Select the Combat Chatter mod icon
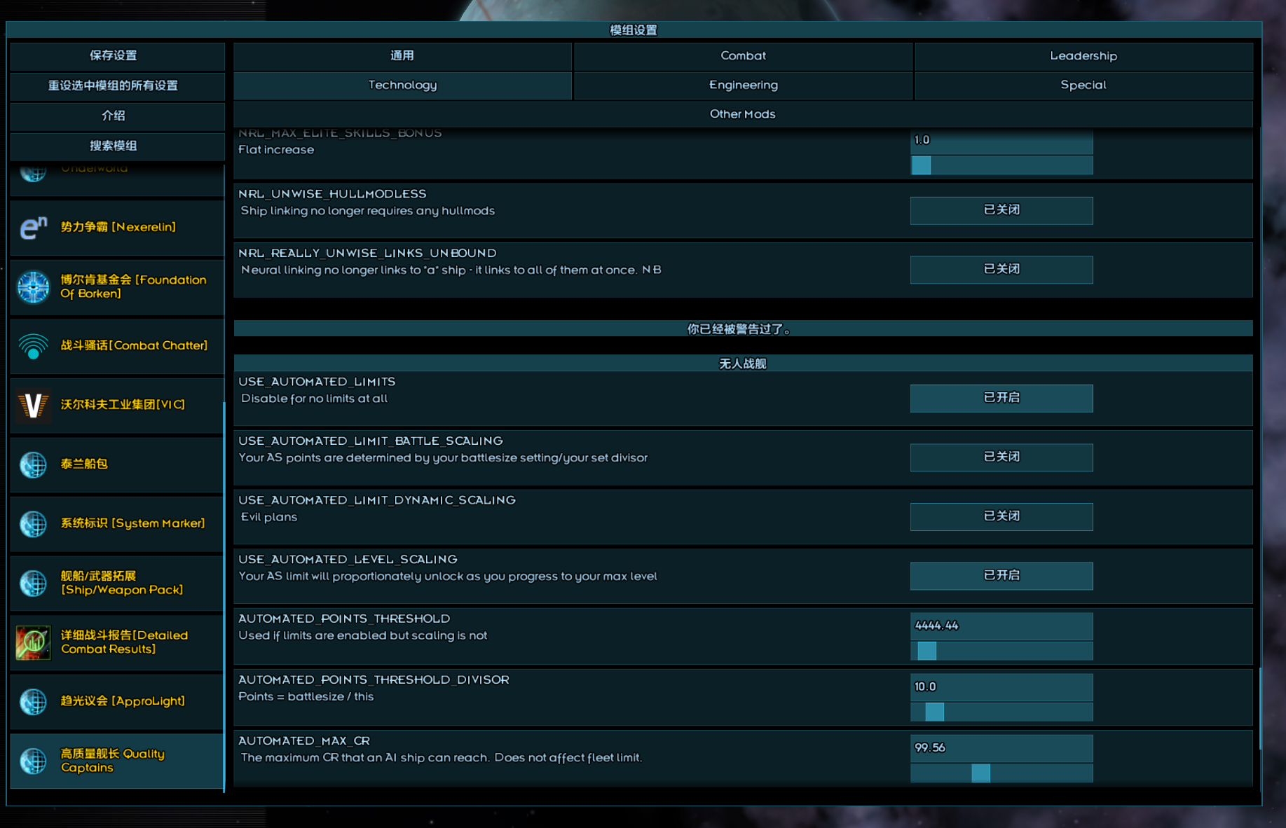1286x828 pixels. pyautogui.click(x=33, y=346)
